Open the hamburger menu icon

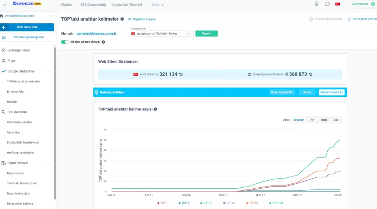[4, 4]
